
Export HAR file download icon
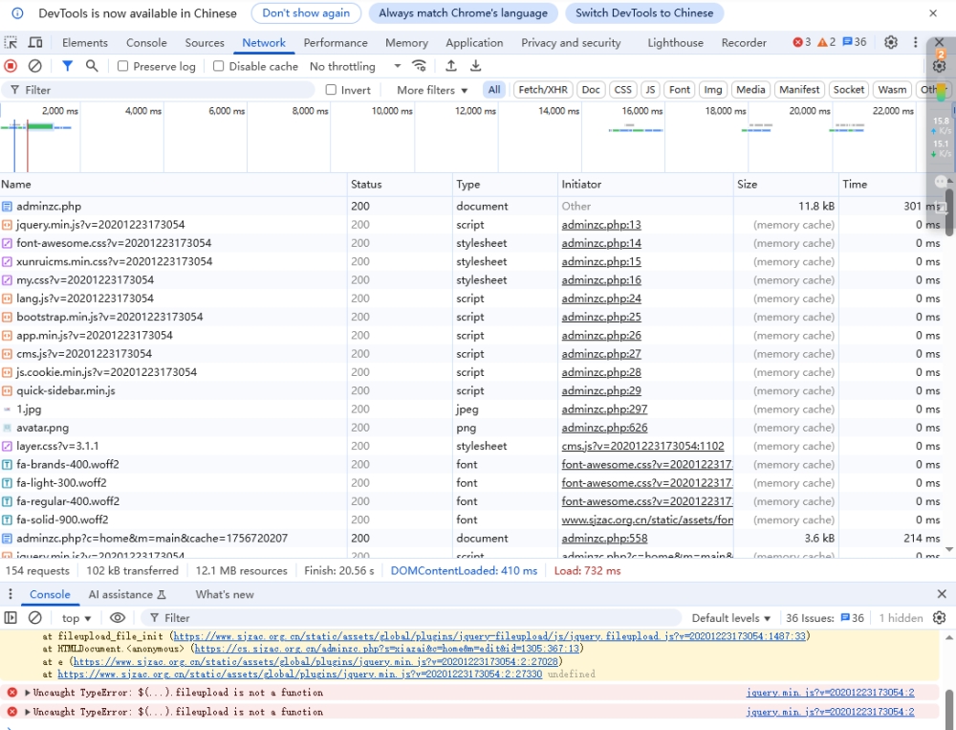475,66
